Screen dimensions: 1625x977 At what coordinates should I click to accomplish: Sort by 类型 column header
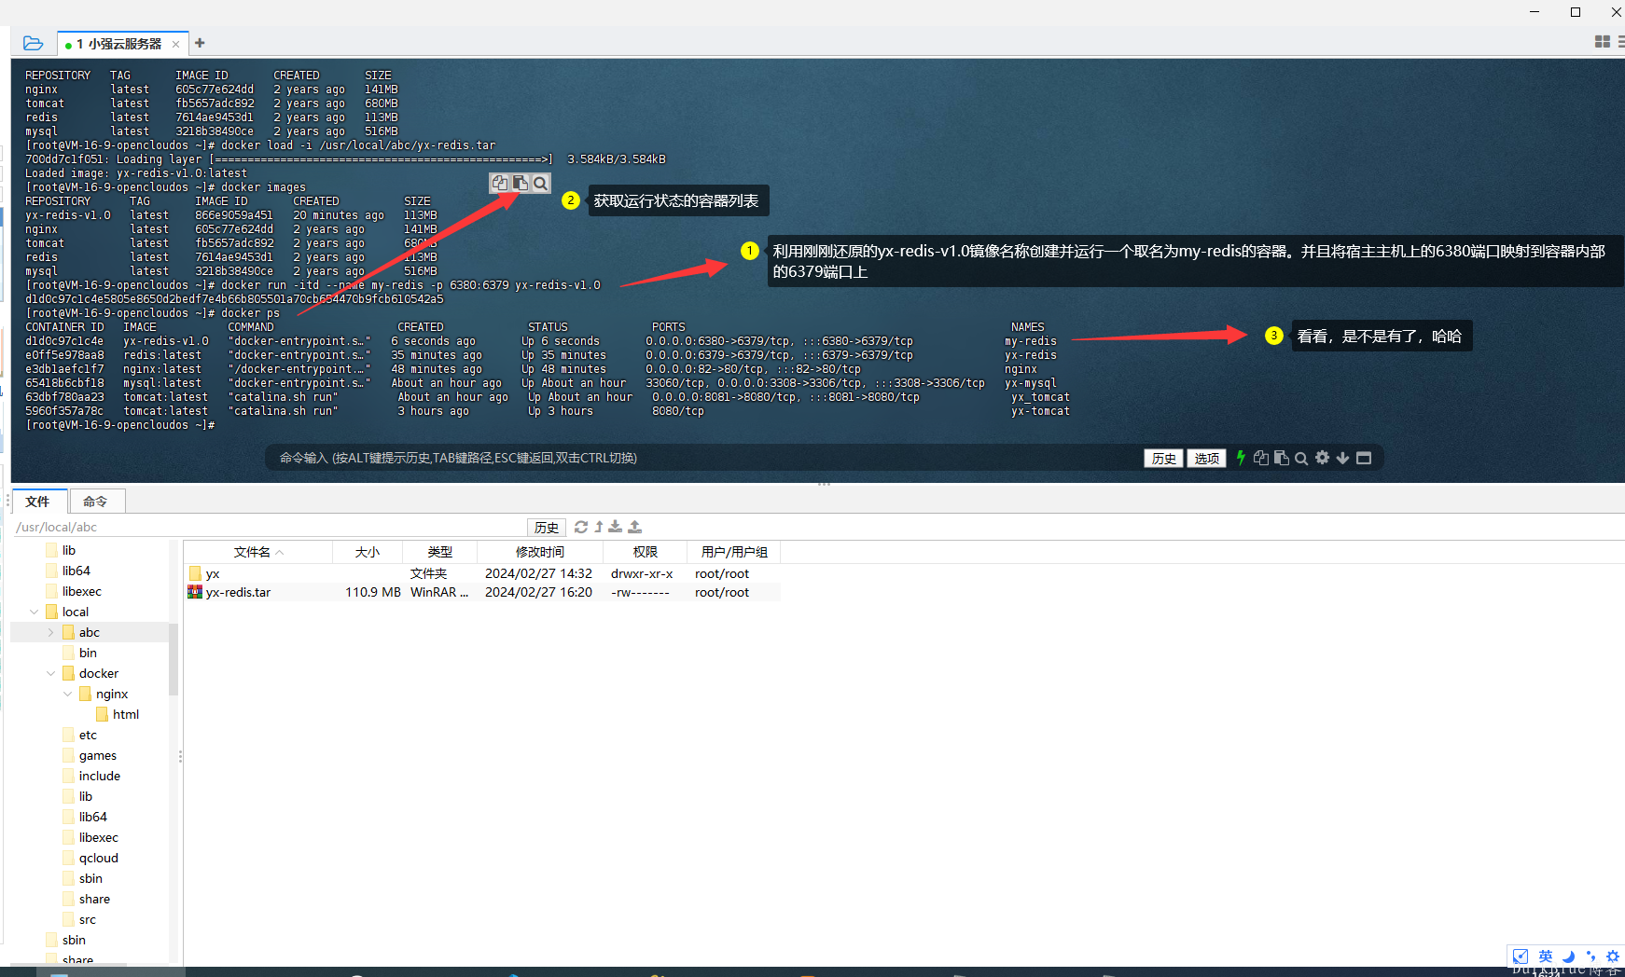(440, 552)
